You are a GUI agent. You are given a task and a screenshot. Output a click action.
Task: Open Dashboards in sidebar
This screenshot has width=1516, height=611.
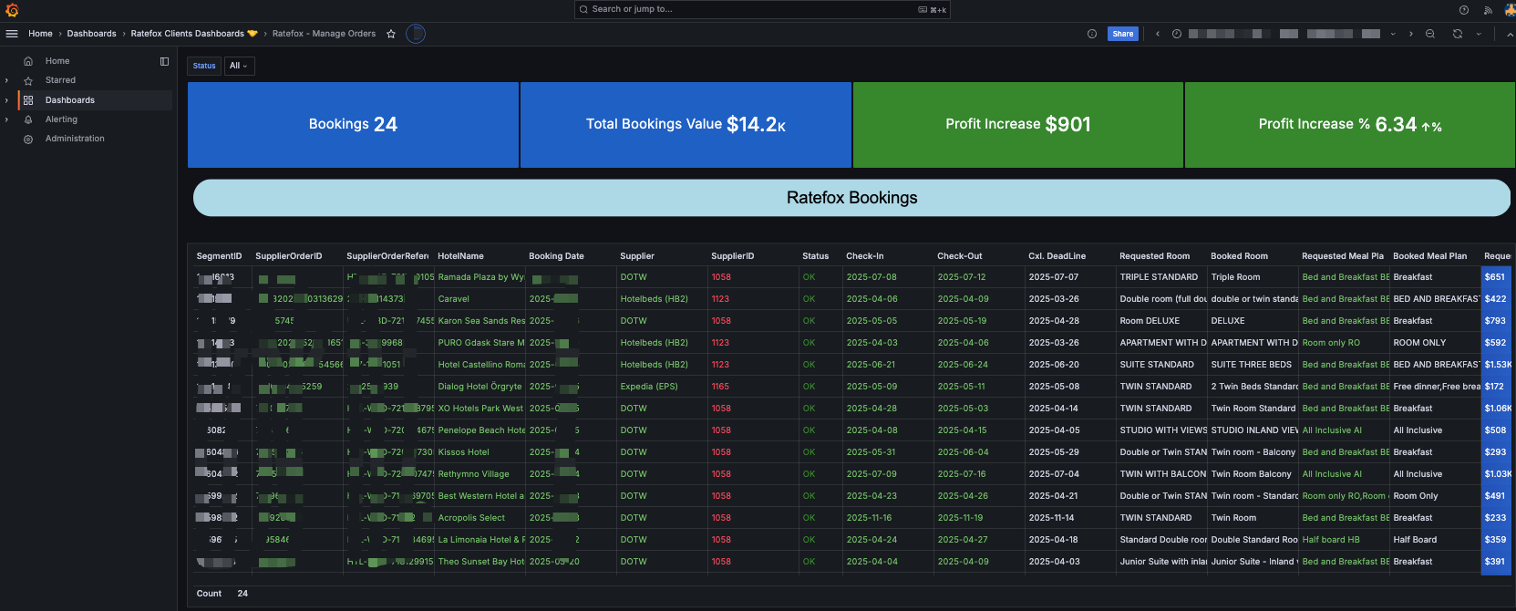pos(70,100)
